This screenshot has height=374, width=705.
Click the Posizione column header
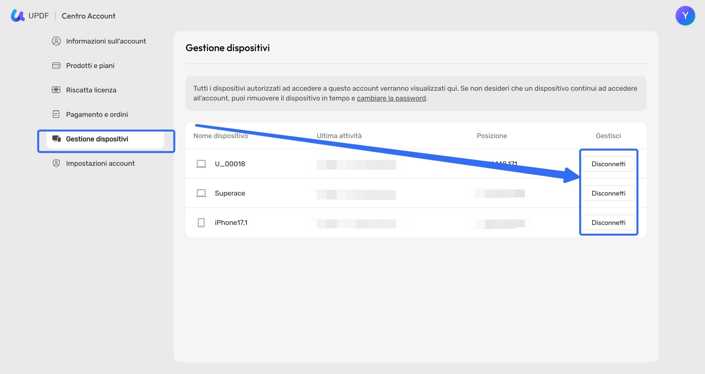point(492,136)
